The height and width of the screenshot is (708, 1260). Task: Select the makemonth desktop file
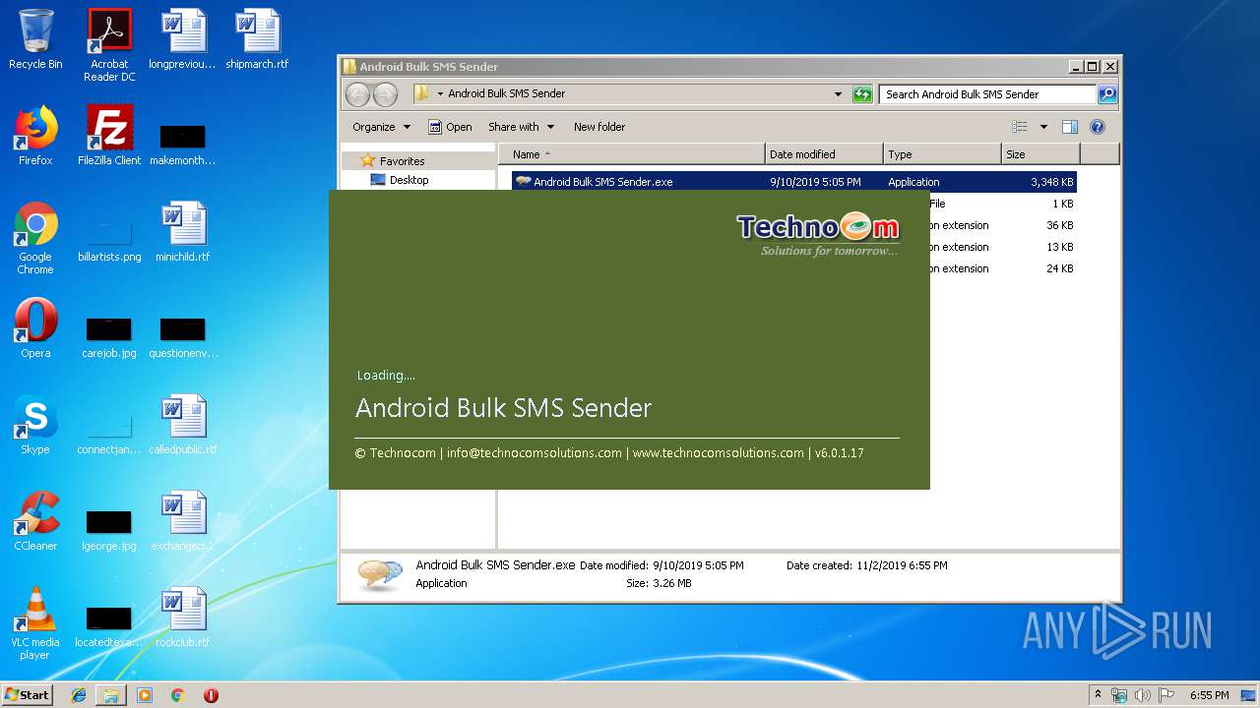183,144
